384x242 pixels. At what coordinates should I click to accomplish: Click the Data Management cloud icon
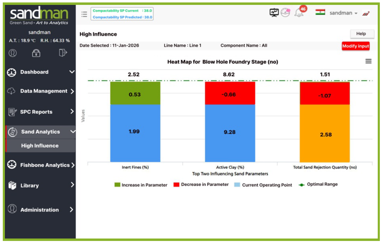(x=11, y=91)
